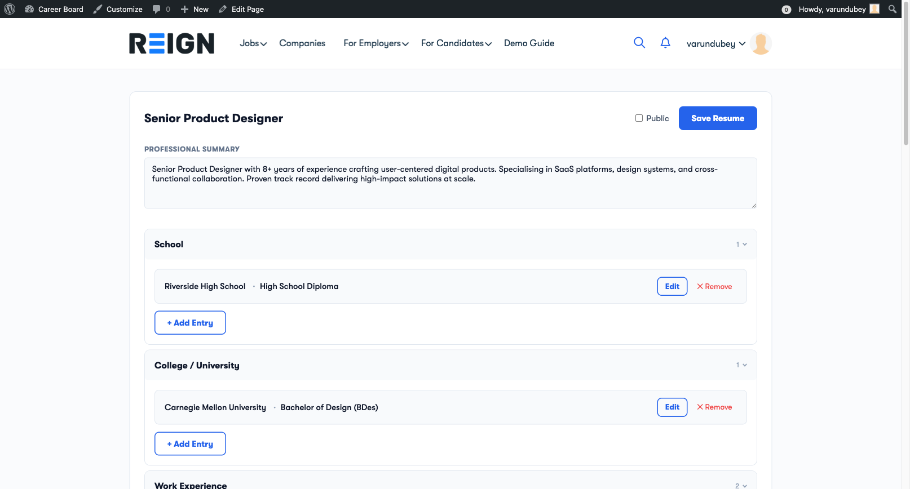This screenshot has width=910, height=489.
Task: Open the WordPress logo menu
Action: 10,9
